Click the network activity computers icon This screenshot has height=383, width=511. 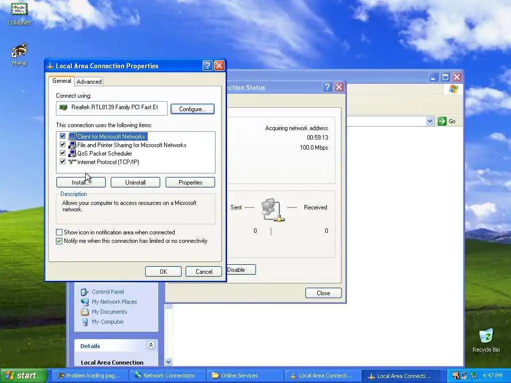(x=272, y=210)
